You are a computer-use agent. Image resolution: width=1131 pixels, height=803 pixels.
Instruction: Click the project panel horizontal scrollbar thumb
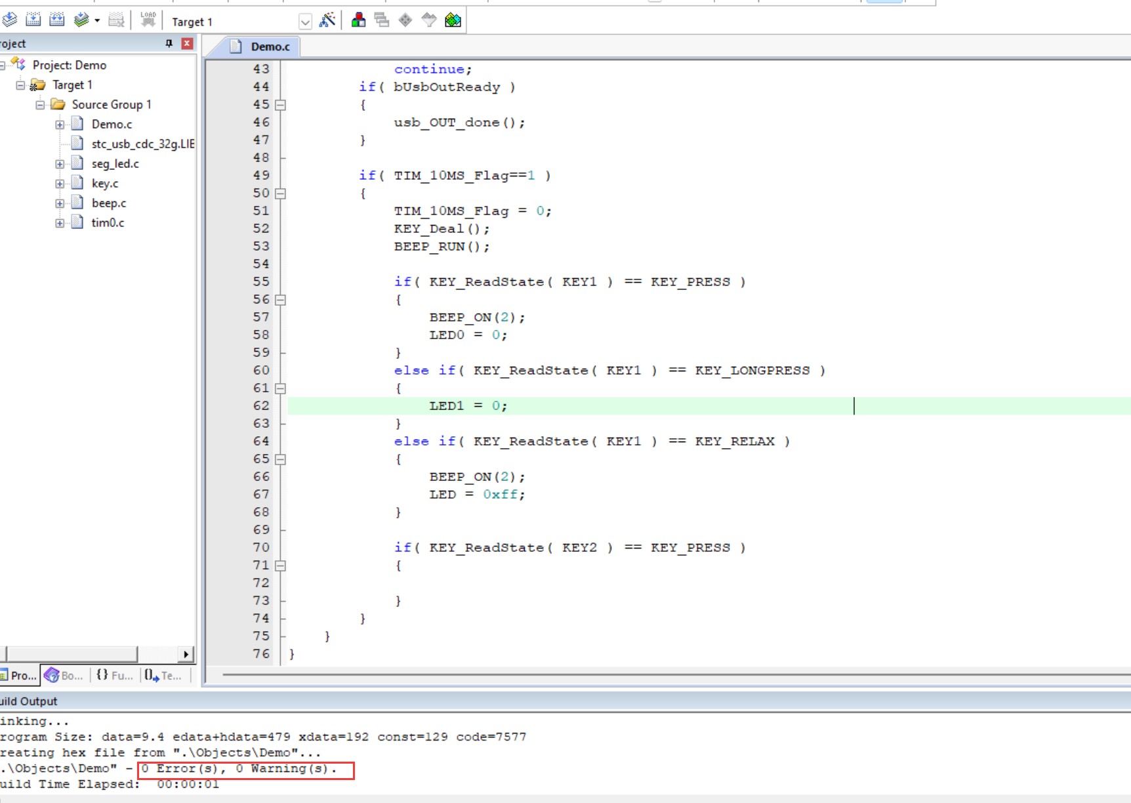tap(71, 654)
